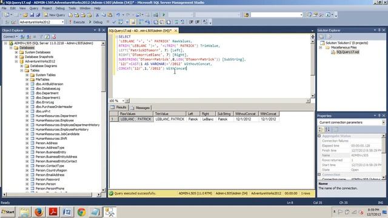Click the Categorized icon in Properties
Screen dimensions: 388x218
pyautogui.click(x=321, y=130)
